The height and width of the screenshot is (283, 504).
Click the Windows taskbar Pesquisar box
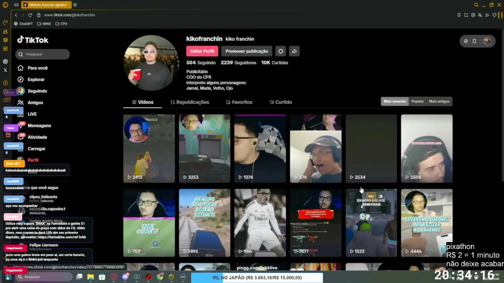tap(44, 277)
